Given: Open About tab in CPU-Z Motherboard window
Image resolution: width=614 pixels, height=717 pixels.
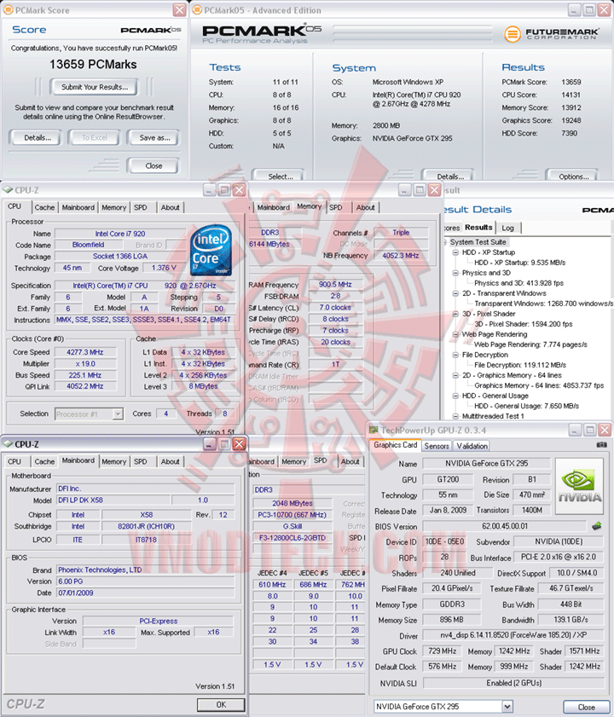Looking at the screenshot, I should point(170,462).
